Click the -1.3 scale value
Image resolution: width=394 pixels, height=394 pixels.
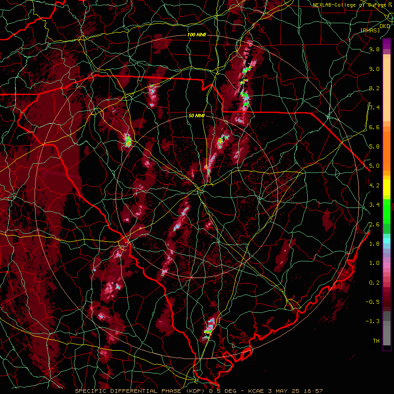pos(373,321)
